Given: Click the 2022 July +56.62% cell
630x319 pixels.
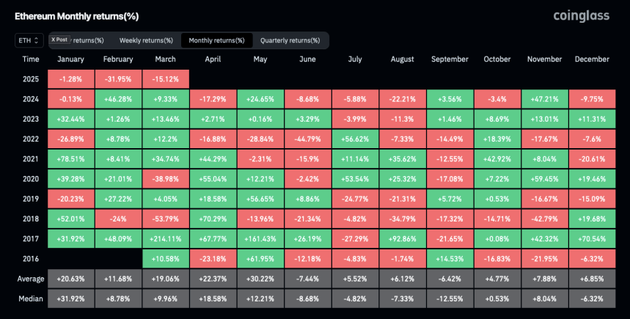Looking at the screenshot, I should [355, 138].
